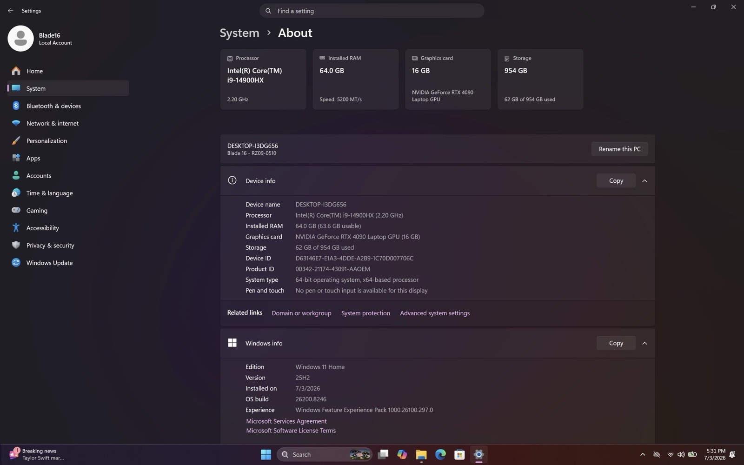The height and width of the screenshot is (465, 744).
Task: Open the Domain or workgroup link
Action: [301, 313]
